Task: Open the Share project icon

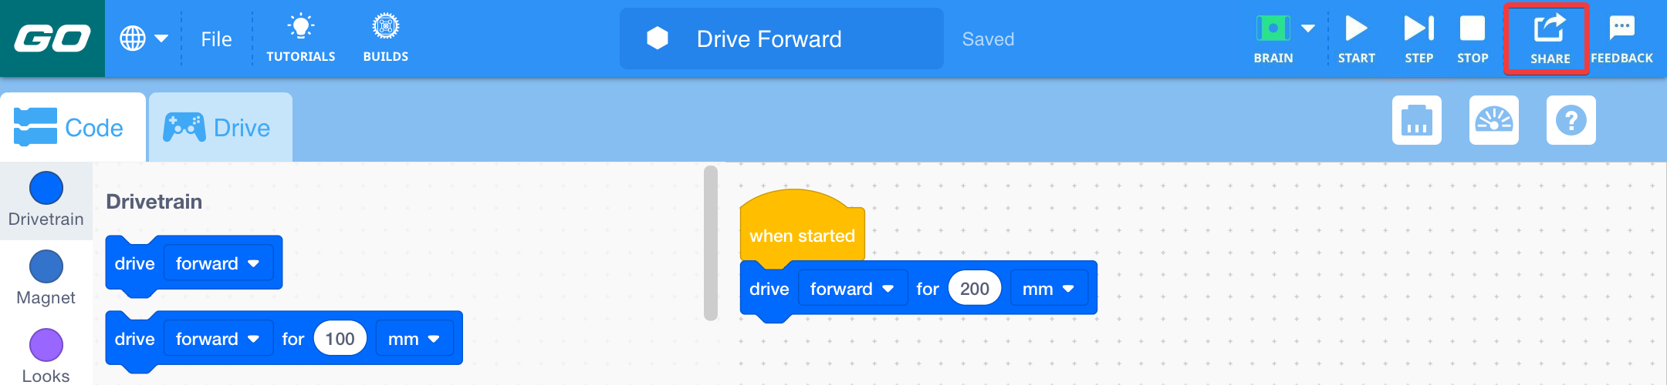Action: click(1549, 29)
